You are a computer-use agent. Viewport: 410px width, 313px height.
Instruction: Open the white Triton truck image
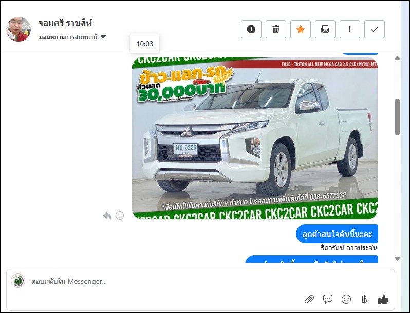click(x=255, y=138)
